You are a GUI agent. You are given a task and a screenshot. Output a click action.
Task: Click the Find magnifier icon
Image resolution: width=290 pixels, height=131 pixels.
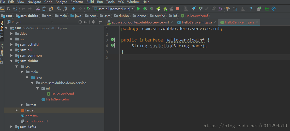59,9
